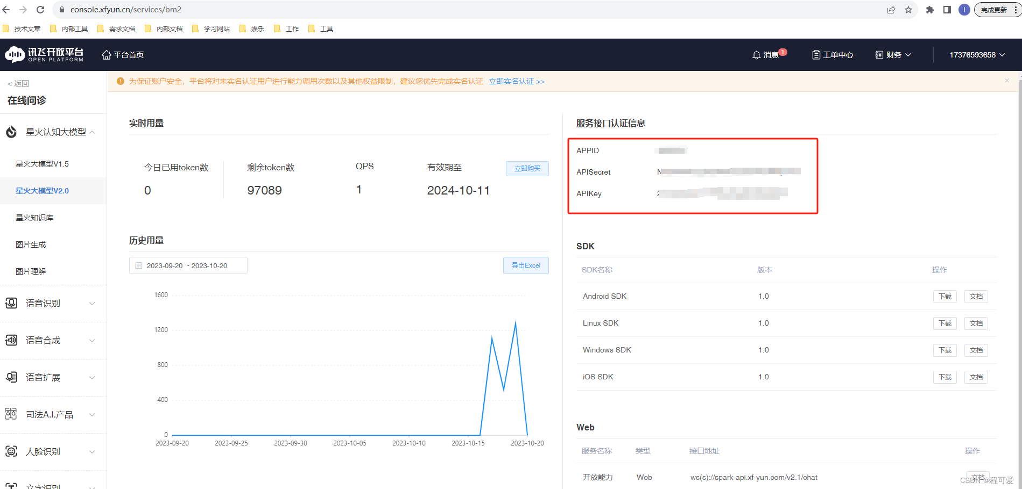1022x489 pixels.
Task: Click the 语音扩展 category icon
Action: click(11, 377)
